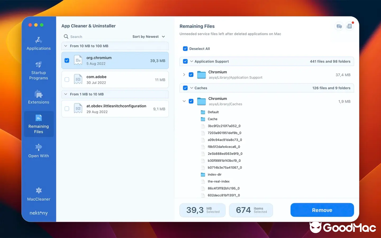Select the Applications sidebar icon

(x=38, y=43)
